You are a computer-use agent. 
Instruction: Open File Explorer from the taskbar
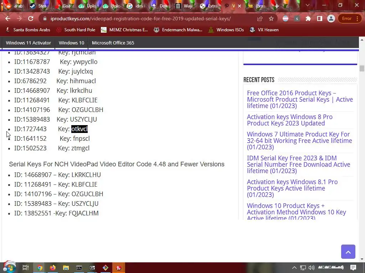(x=66, y=268)
